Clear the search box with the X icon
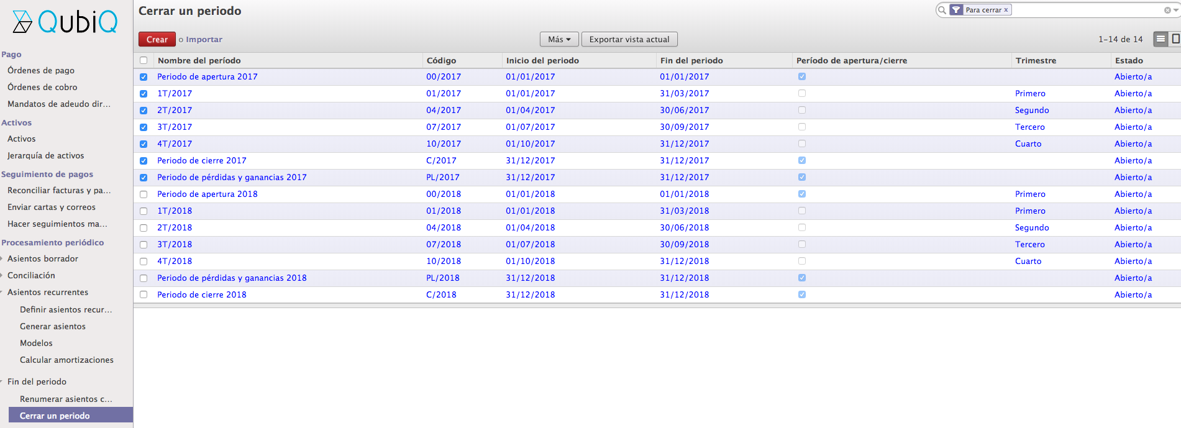The image size is (1181, 428). [x=1167, y=10]
